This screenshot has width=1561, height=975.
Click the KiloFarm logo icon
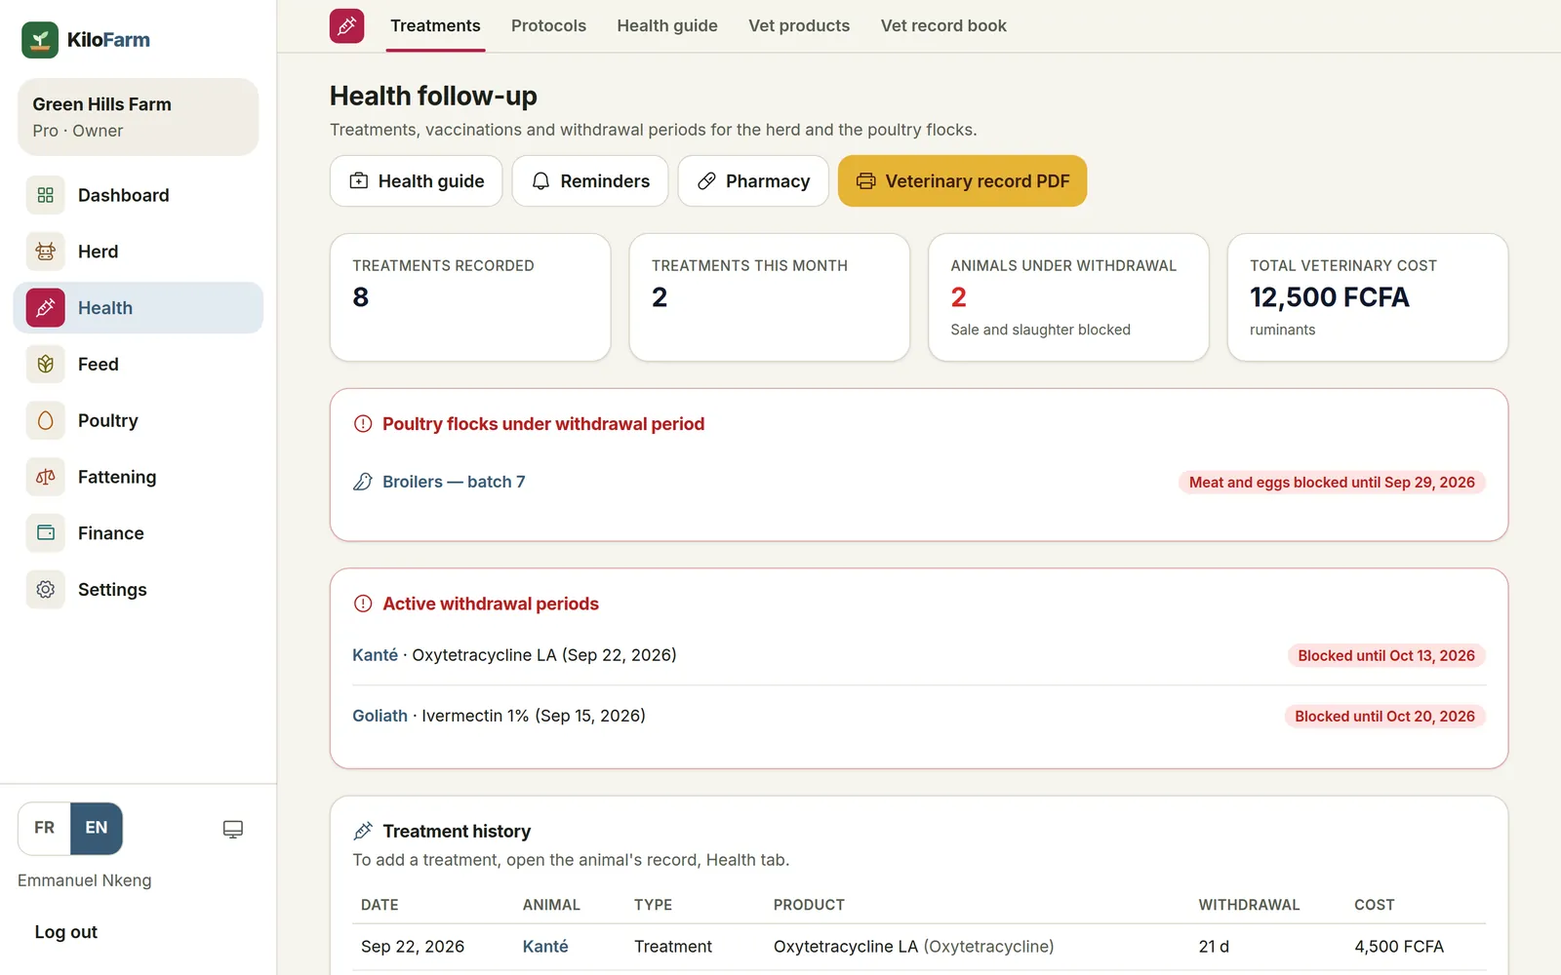click(x=40, y=40)
